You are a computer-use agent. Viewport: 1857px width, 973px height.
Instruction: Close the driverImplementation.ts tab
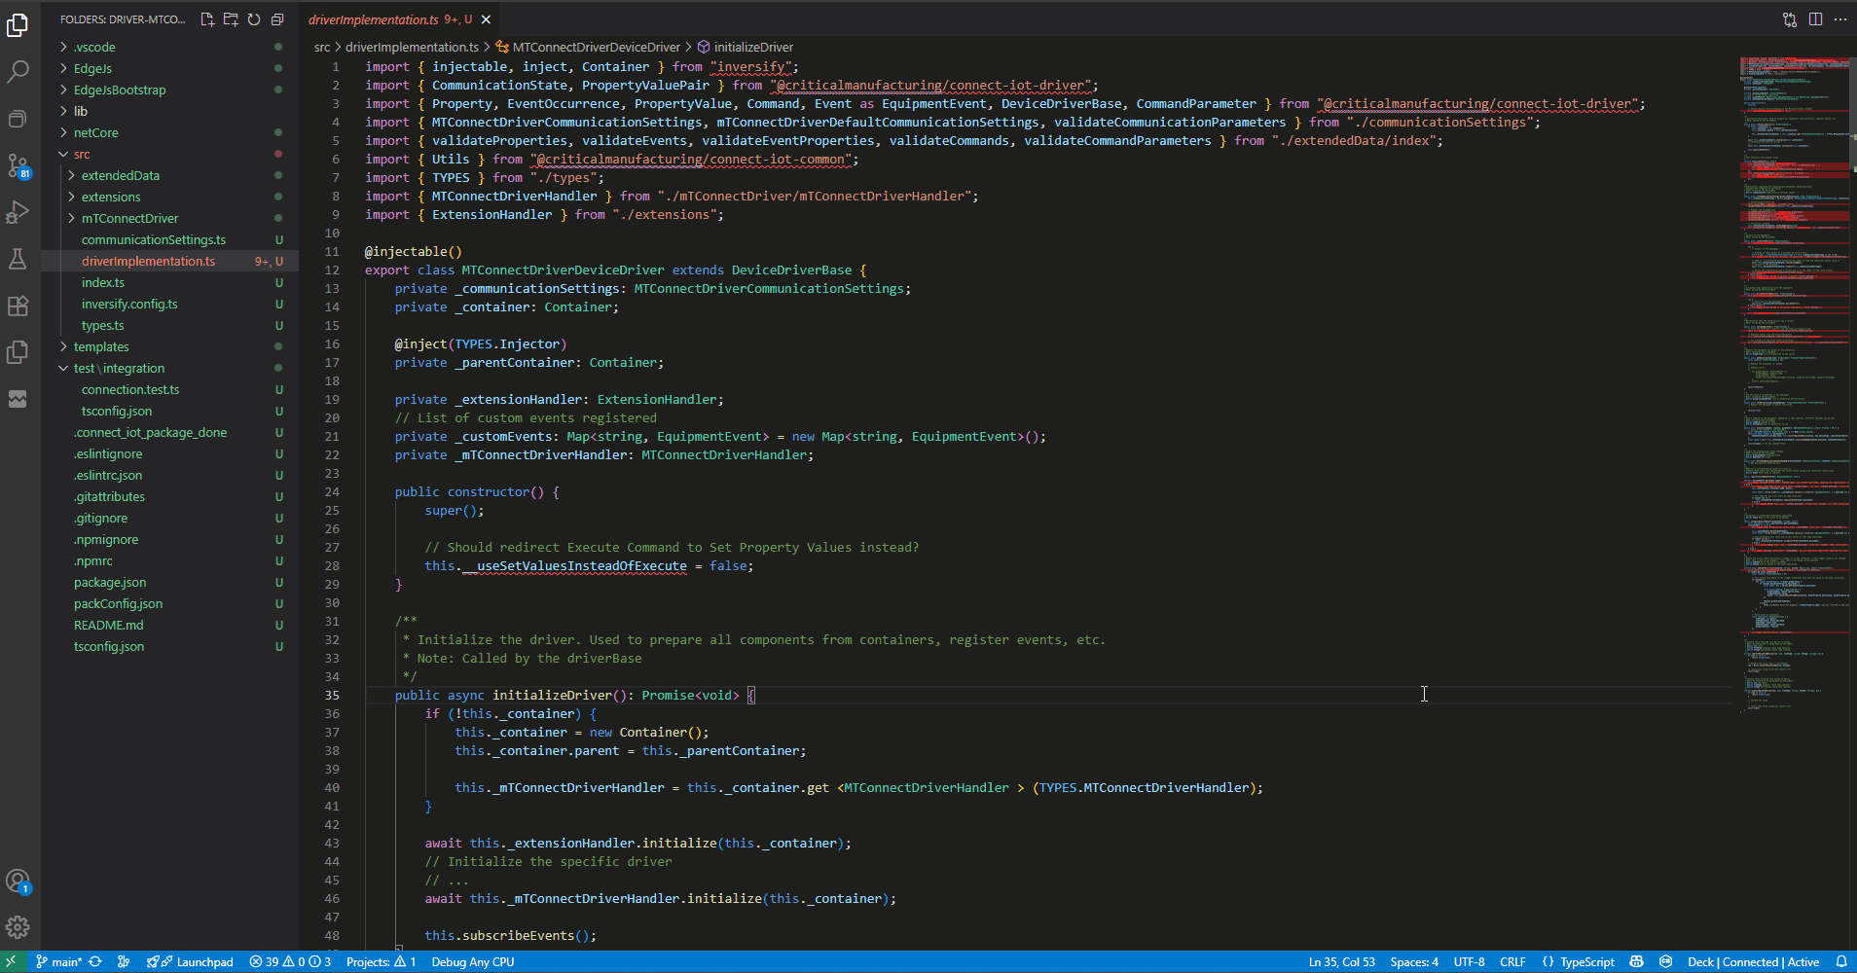click(486, 19)
